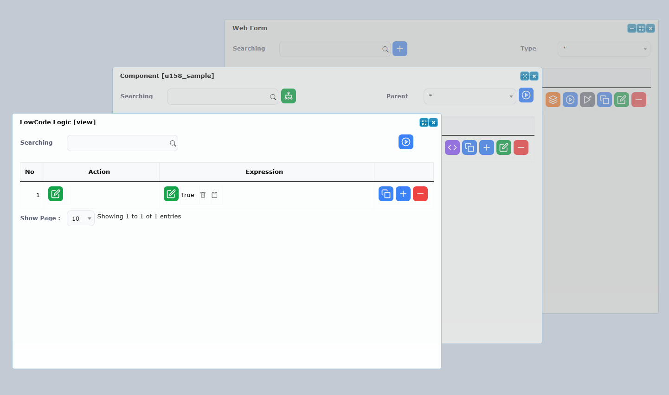
Task: Add a row with the blue plus
Action: coord(403,194)
